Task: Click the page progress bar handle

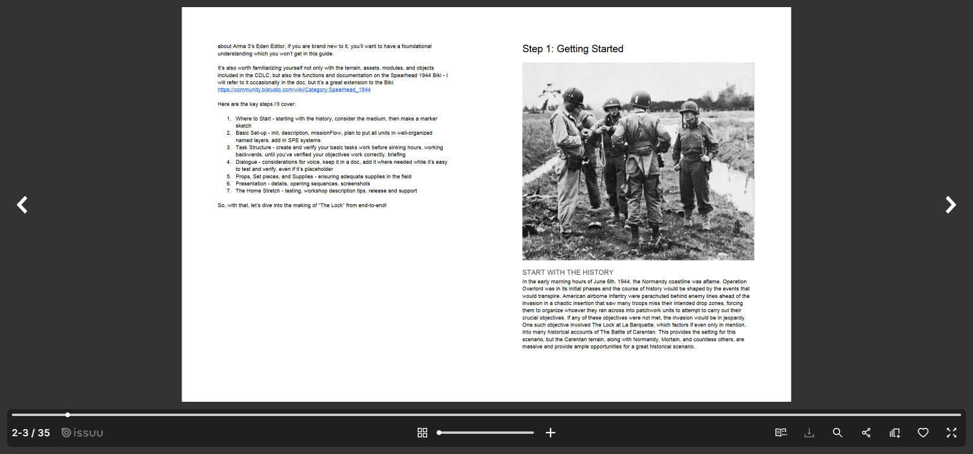Action: coord(68,415)
